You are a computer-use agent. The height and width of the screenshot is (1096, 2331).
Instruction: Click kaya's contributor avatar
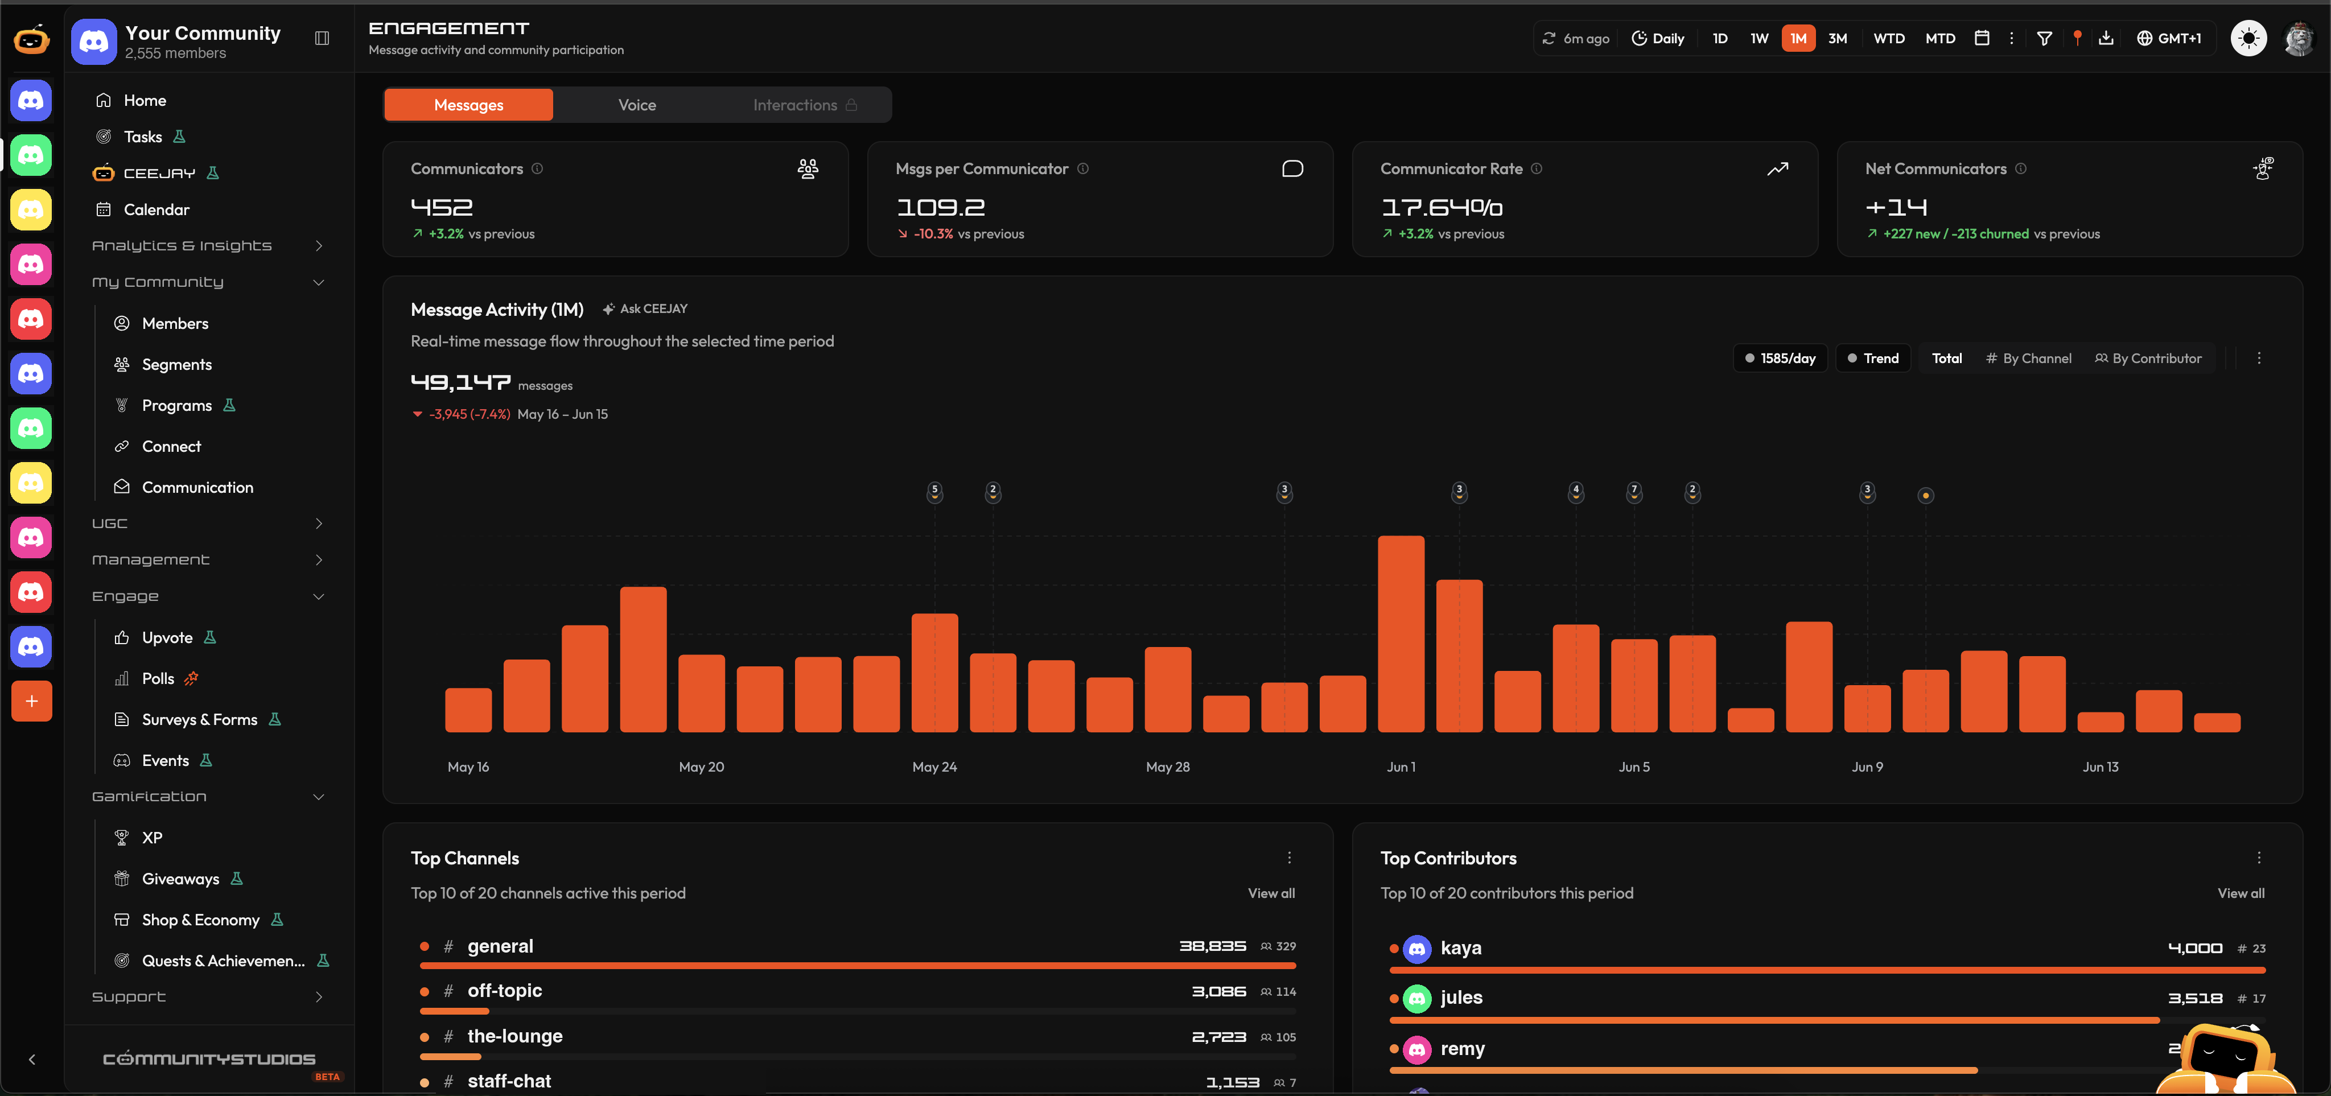(x=1417, y=949)
